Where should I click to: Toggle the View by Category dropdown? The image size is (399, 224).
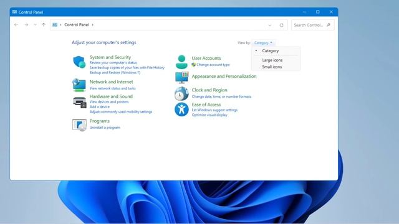coord(263,43)
